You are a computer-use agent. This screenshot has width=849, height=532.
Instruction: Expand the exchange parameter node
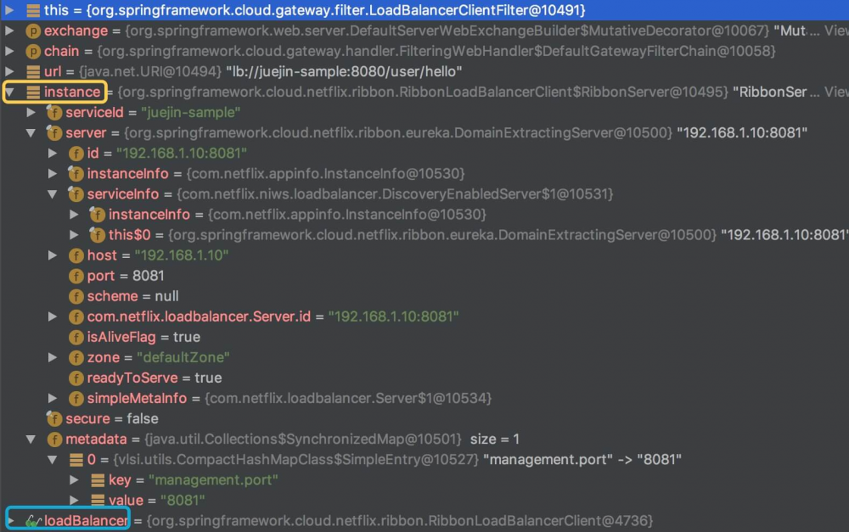(x=9, y=31)
